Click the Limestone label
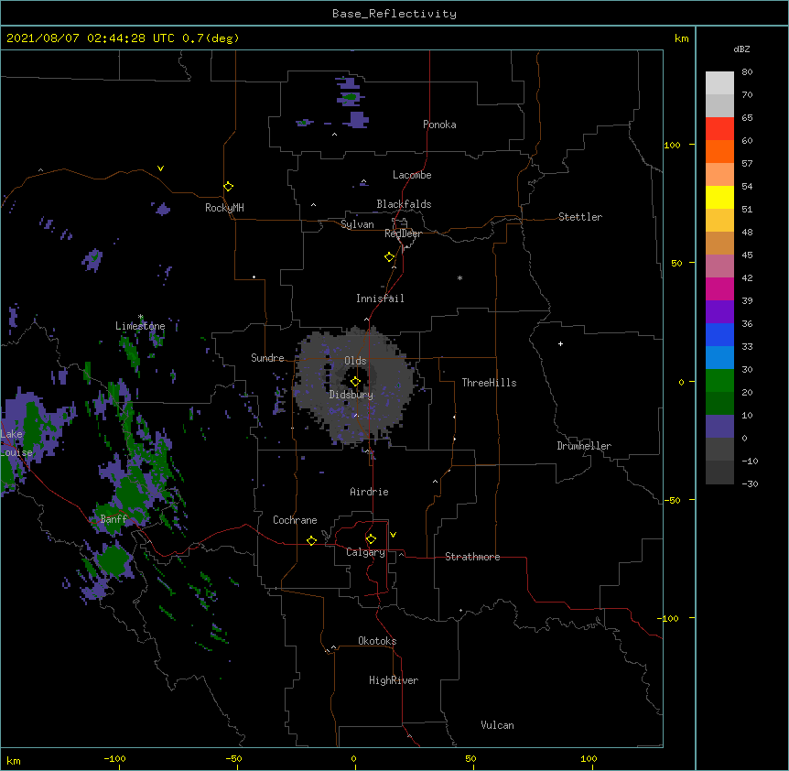This screenshot has width=789, height=771. pos(140,326)
